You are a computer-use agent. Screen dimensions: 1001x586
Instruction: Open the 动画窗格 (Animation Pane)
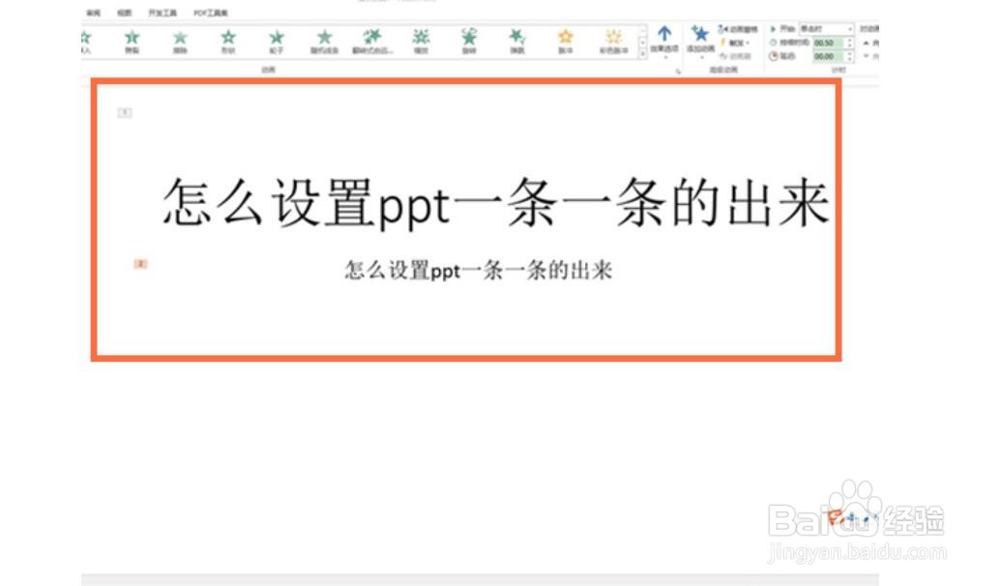point(738,29)
